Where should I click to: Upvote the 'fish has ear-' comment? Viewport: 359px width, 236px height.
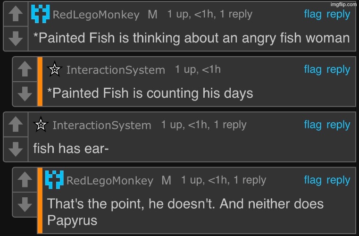point(16,125)
